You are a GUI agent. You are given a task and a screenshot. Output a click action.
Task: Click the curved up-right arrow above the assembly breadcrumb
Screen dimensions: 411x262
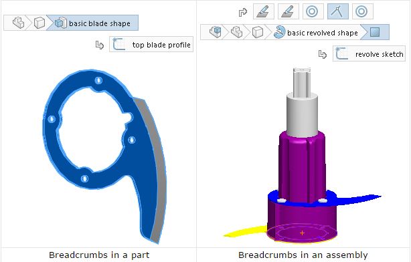pyautogui.click(x=243, y=12)
